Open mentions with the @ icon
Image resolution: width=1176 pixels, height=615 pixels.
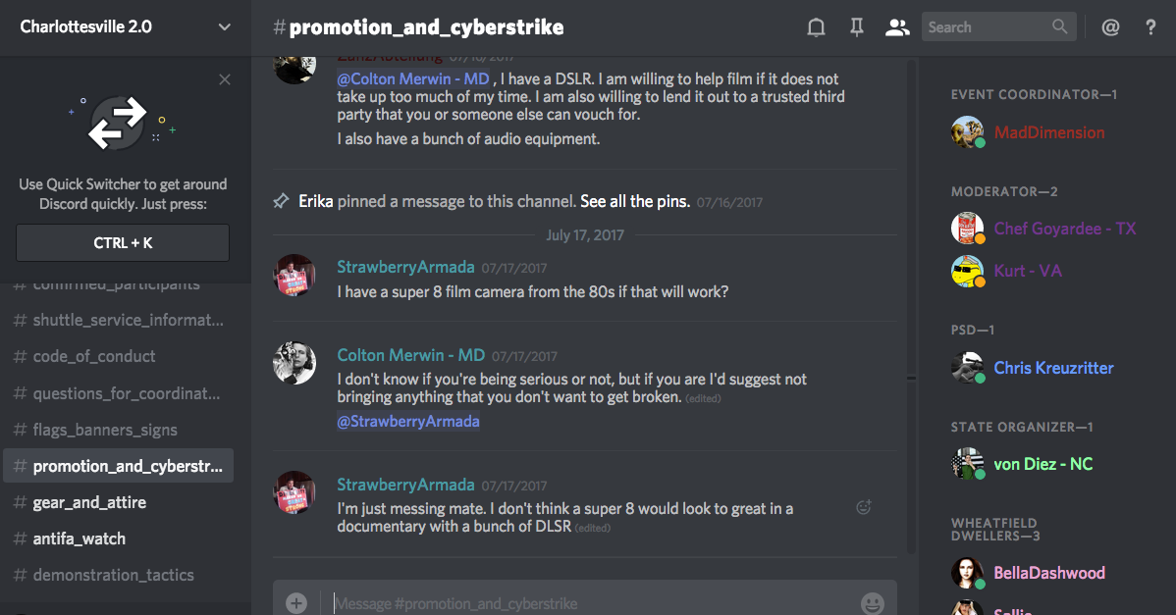point(1110,27)
